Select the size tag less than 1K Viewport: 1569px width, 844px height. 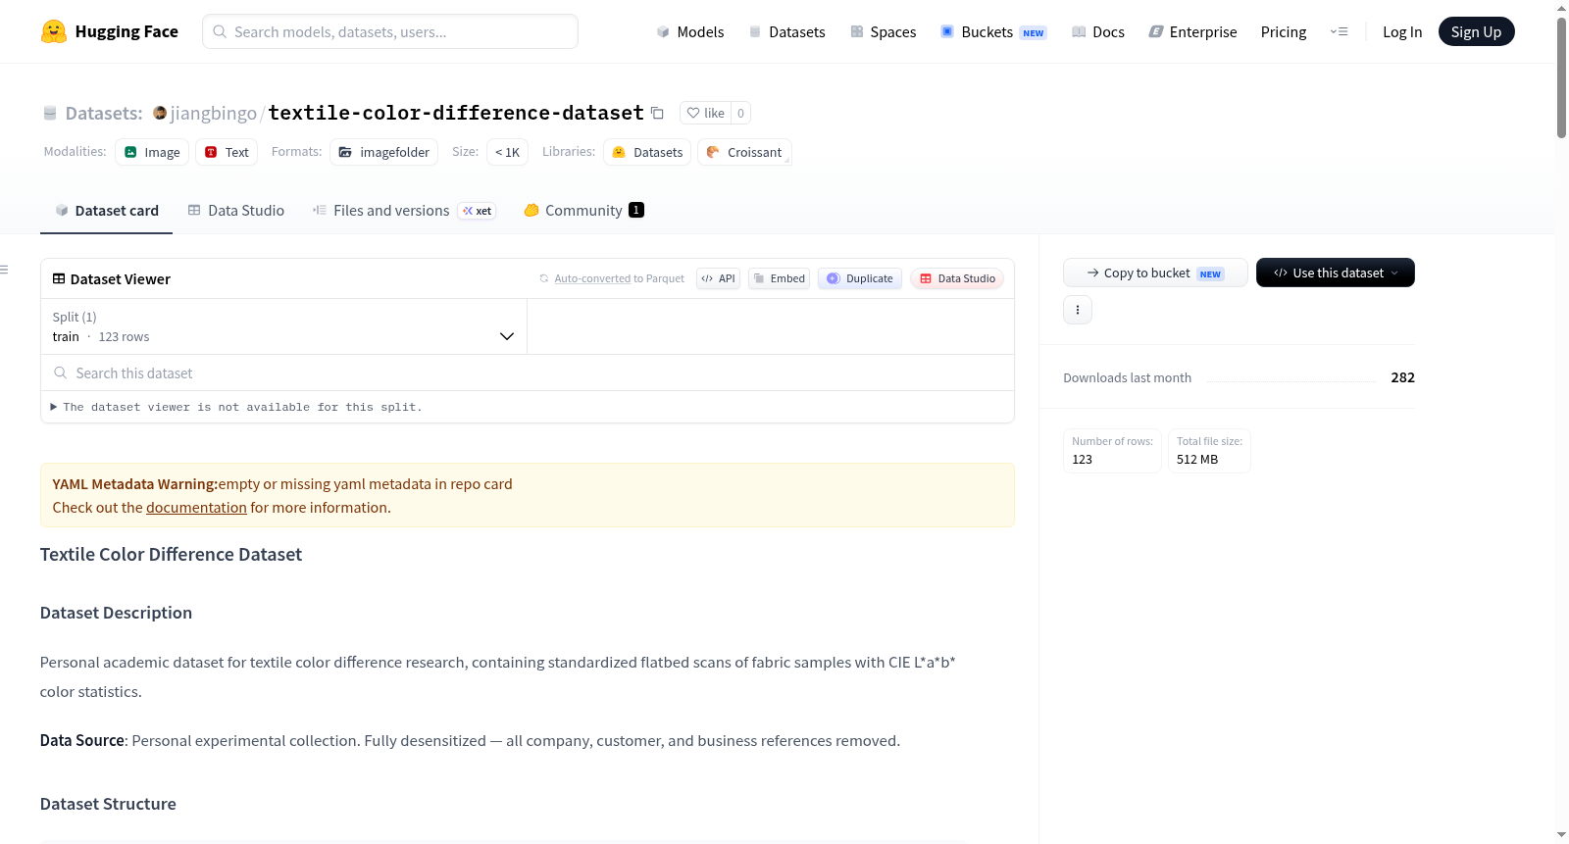[507, 152]
